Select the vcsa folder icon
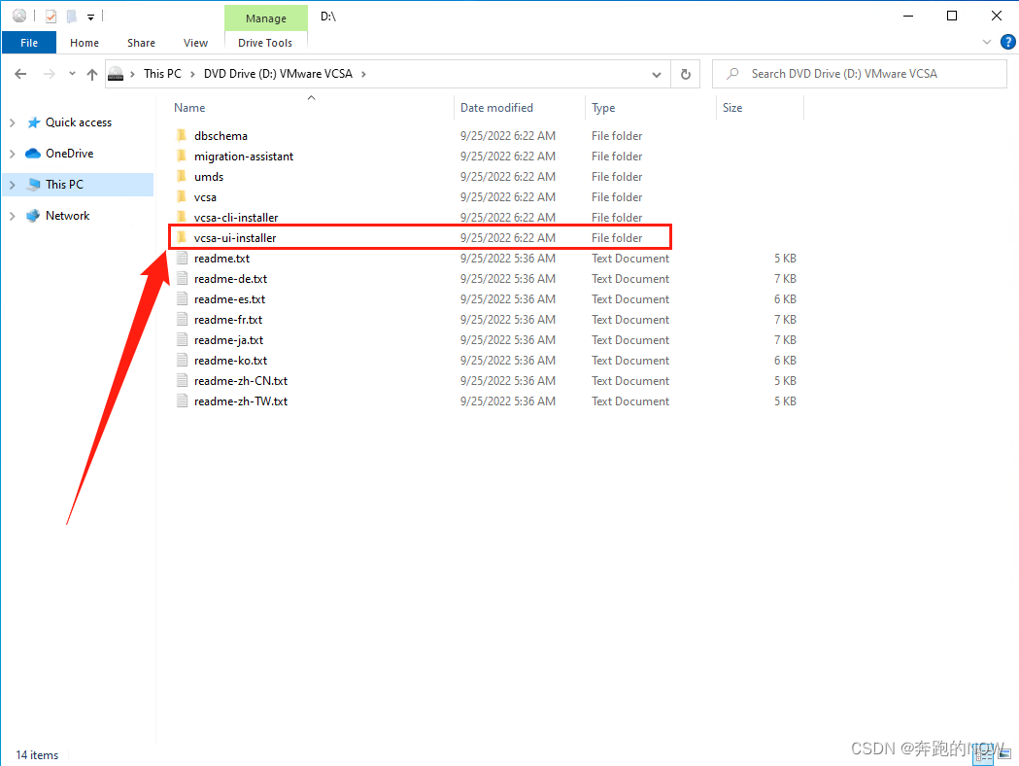Viewport: 1019px width, 766px height. point(182,196)
